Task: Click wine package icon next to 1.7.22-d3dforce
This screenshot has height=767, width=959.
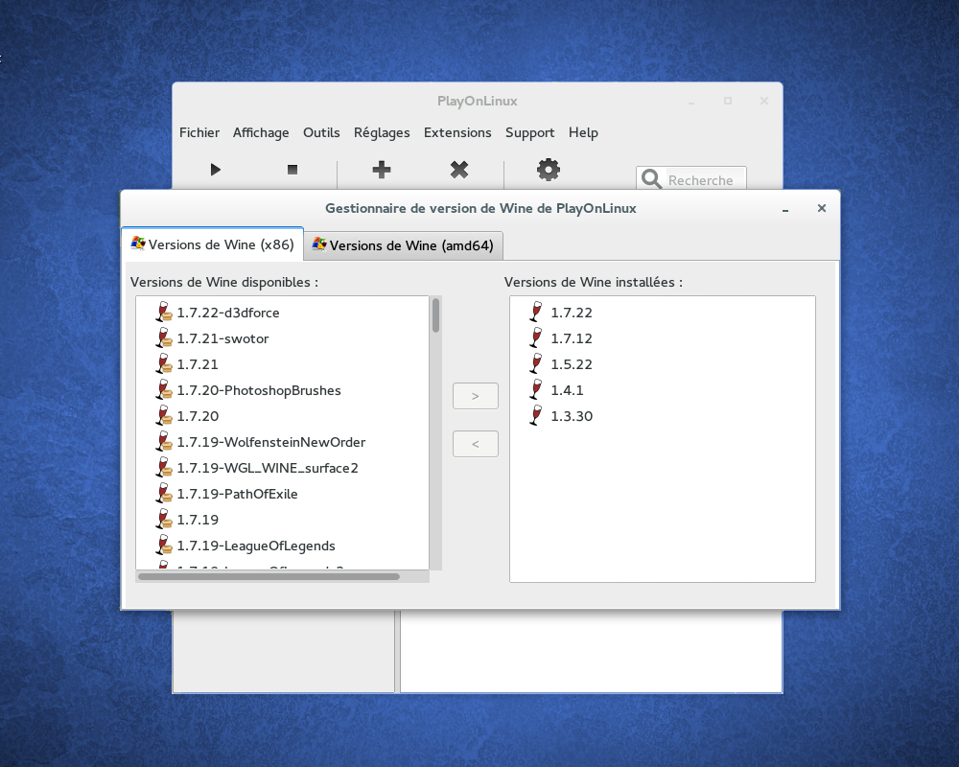Action: pyautogui.click(x=164, y=312)
